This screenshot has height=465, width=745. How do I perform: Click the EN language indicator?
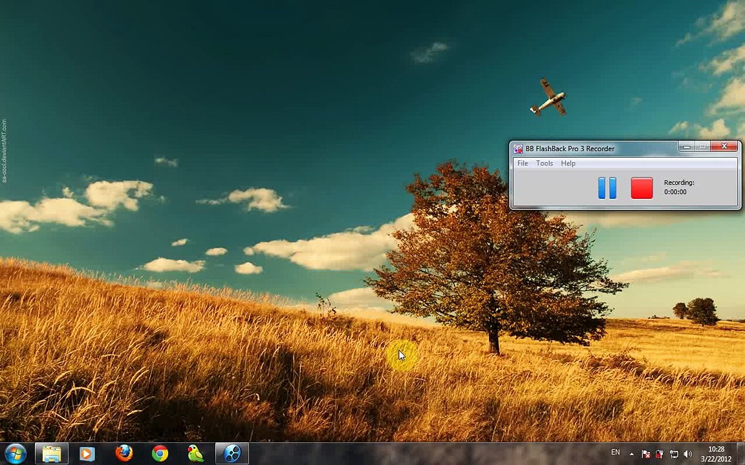pos(615,453)
